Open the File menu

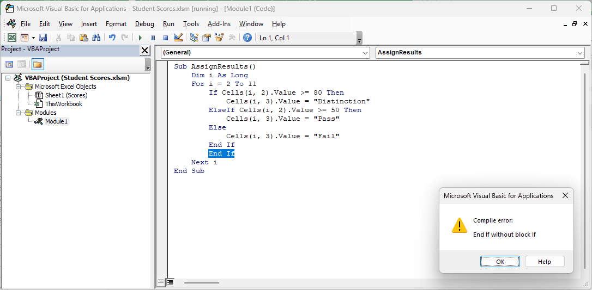point(26,24)
